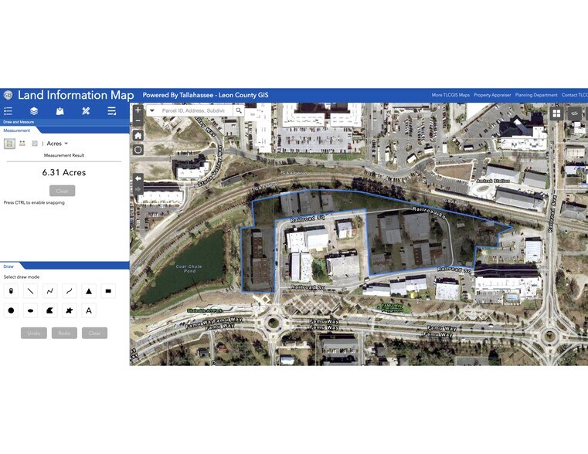Return map to home extent

coord(138,135)
